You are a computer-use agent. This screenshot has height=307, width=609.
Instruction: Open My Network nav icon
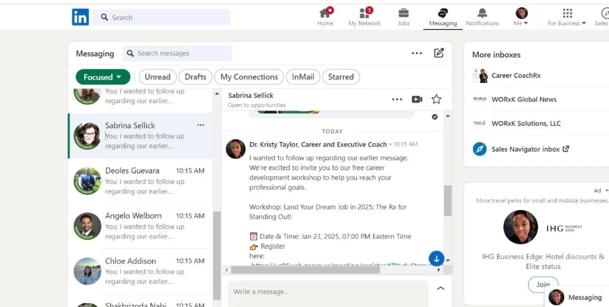tap(364, 17)
